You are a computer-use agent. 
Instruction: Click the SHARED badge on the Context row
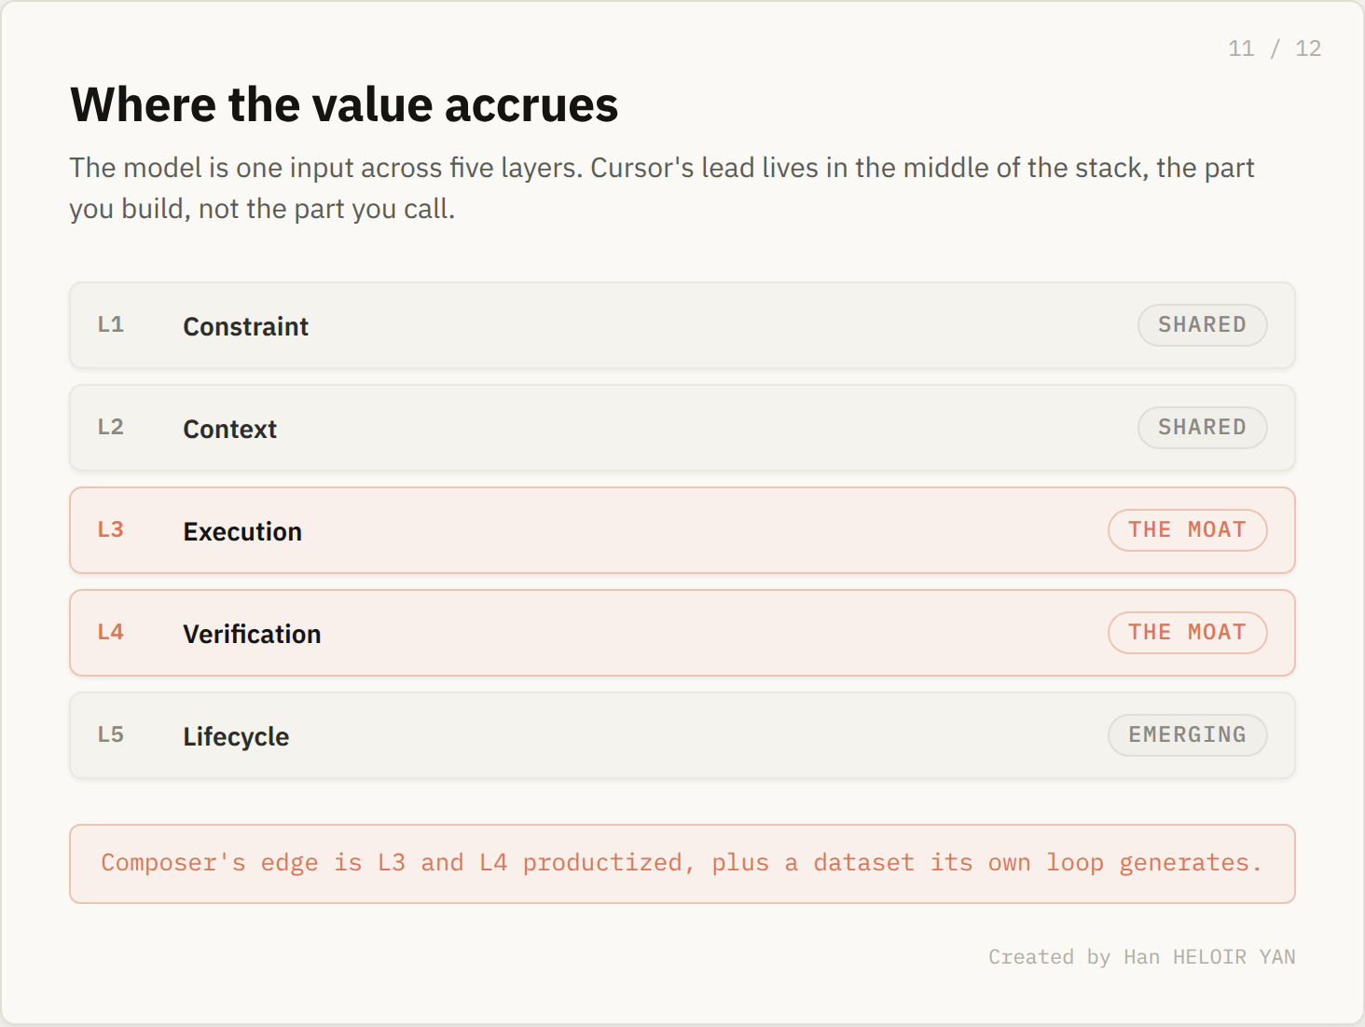[x=1202, y=428]
